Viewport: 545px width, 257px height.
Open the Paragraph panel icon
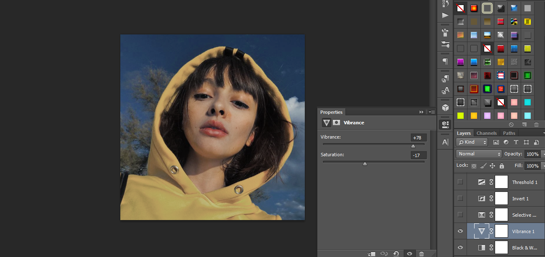tap(445, 61)
